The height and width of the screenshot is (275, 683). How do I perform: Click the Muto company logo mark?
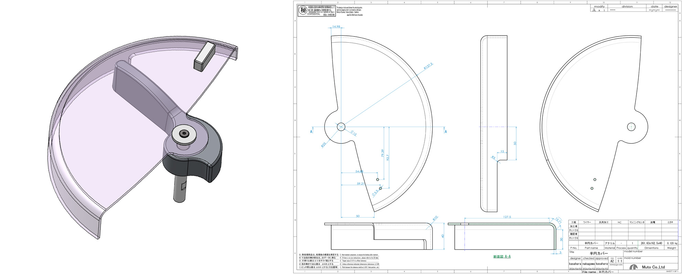pyautogui.click(x=633, y=267)
